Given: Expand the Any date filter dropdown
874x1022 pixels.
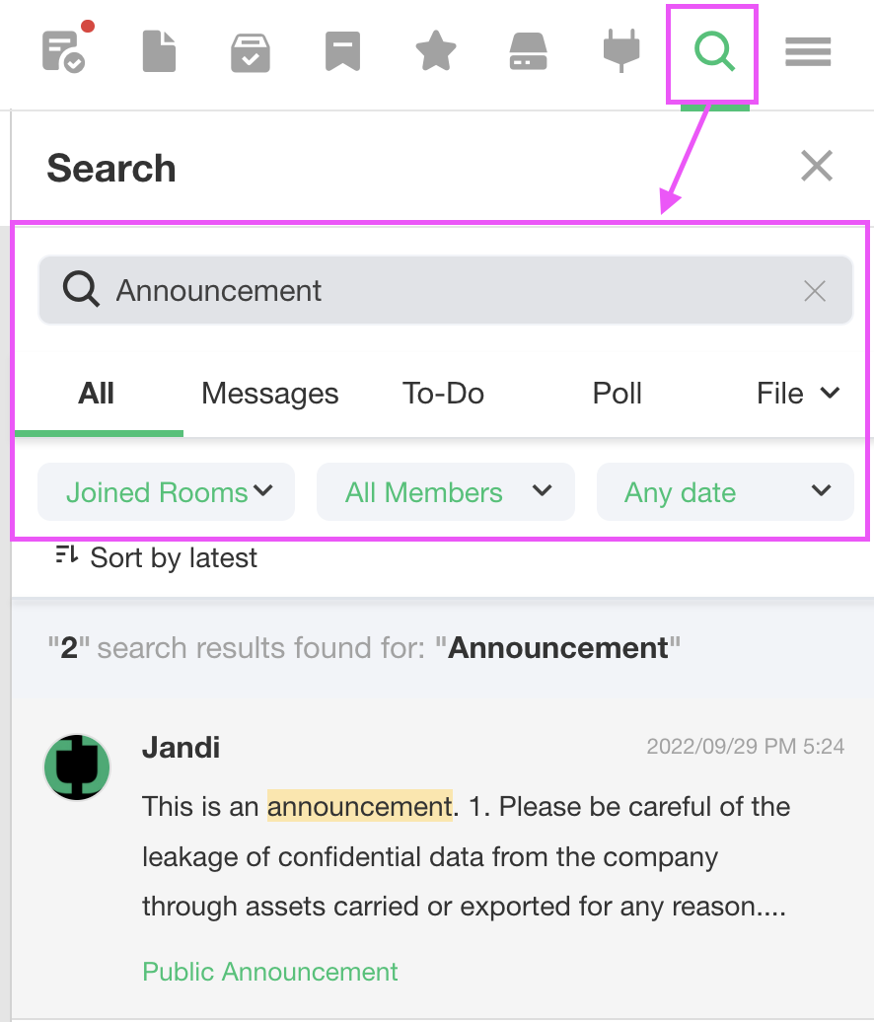Looking at the screenshot, I should 725,492.
